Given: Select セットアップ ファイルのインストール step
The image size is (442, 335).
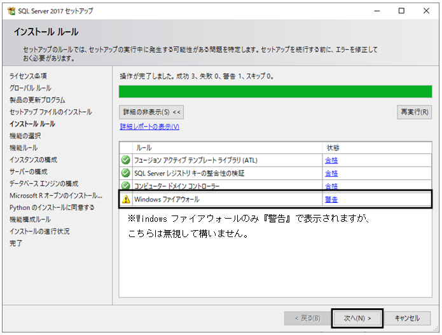Looking at the screenshot, I should tap(50, 112).
